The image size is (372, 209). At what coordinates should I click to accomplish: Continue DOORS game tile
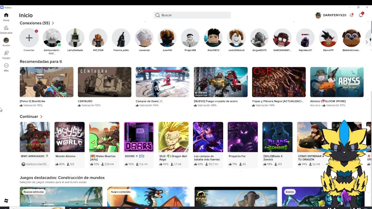pos(139,137)
